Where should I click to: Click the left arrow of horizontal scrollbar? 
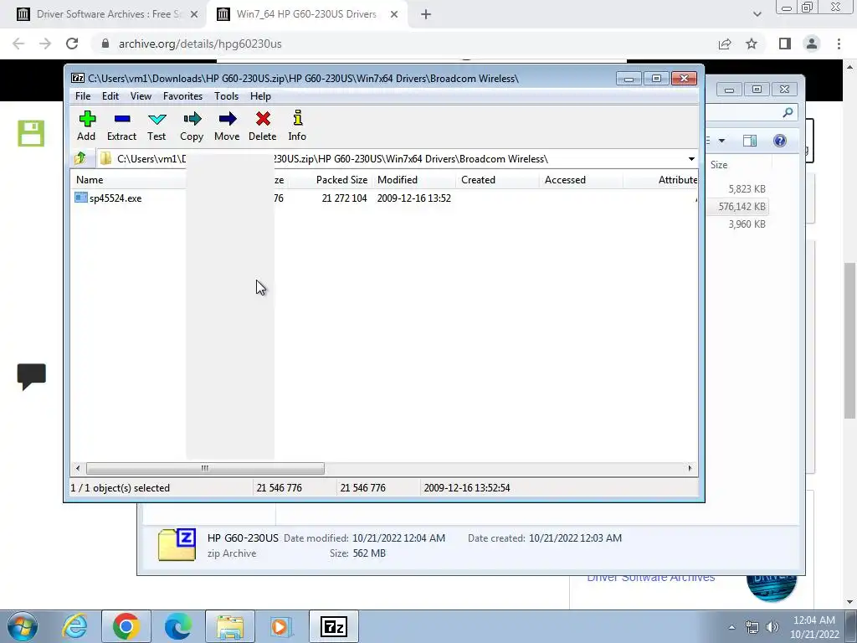pyautogui.click(x=78, y=469)
